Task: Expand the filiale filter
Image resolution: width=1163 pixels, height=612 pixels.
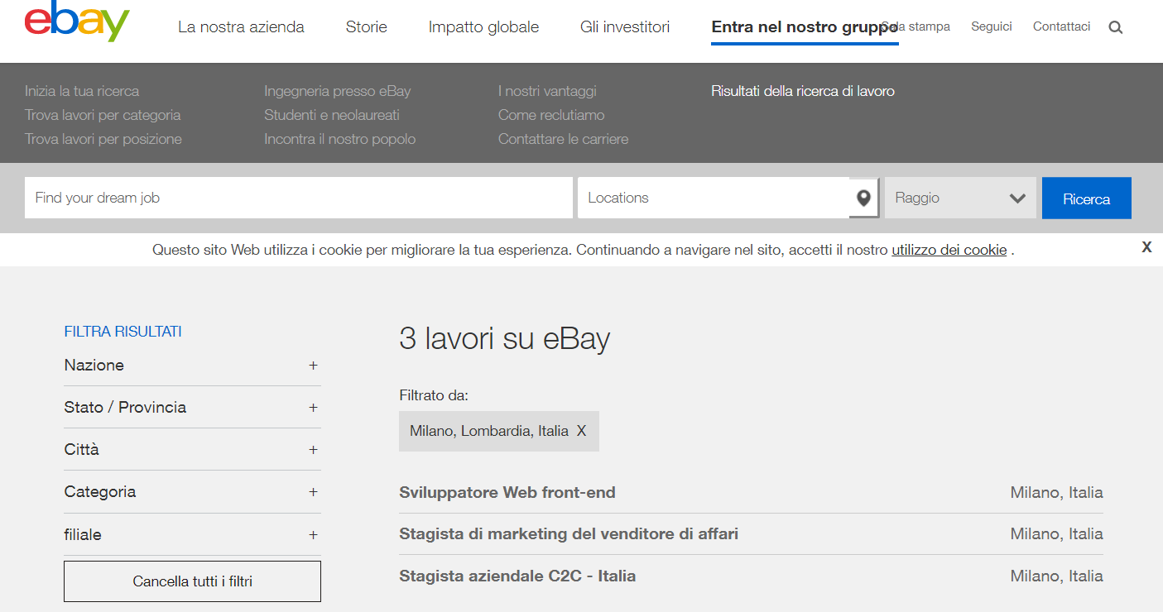Action: 192,534
